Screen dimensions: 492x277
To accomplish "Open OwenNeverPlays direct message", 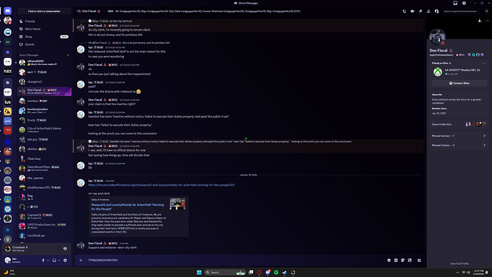I will click(44, 168).
